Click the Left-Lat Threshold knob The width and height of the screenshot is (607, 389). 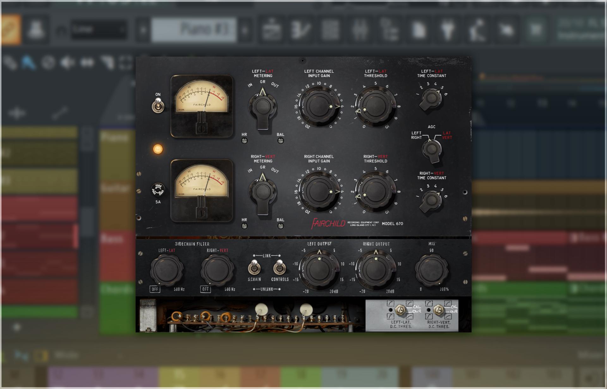click(x=375, y=107)
